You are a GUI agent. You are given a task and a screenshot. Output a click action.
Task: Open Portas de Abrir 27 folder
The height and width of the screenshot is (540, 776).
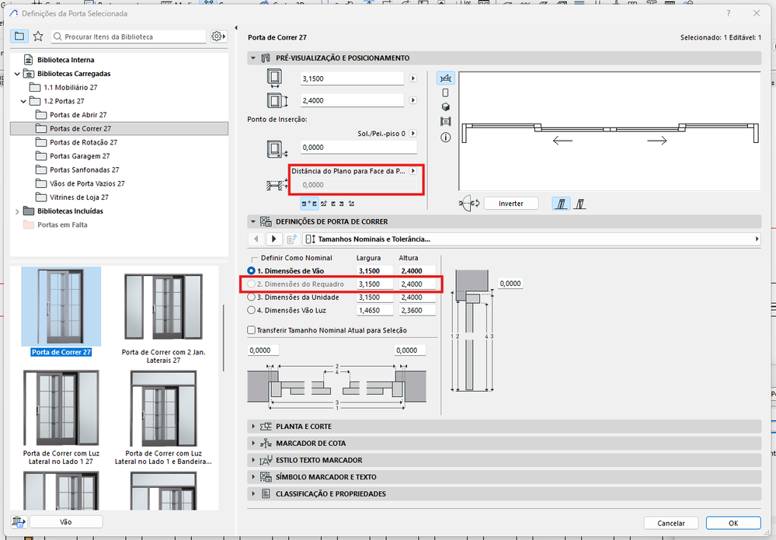(78, 115)
